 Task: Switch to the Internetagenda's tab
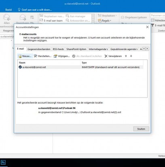point(98,49)
